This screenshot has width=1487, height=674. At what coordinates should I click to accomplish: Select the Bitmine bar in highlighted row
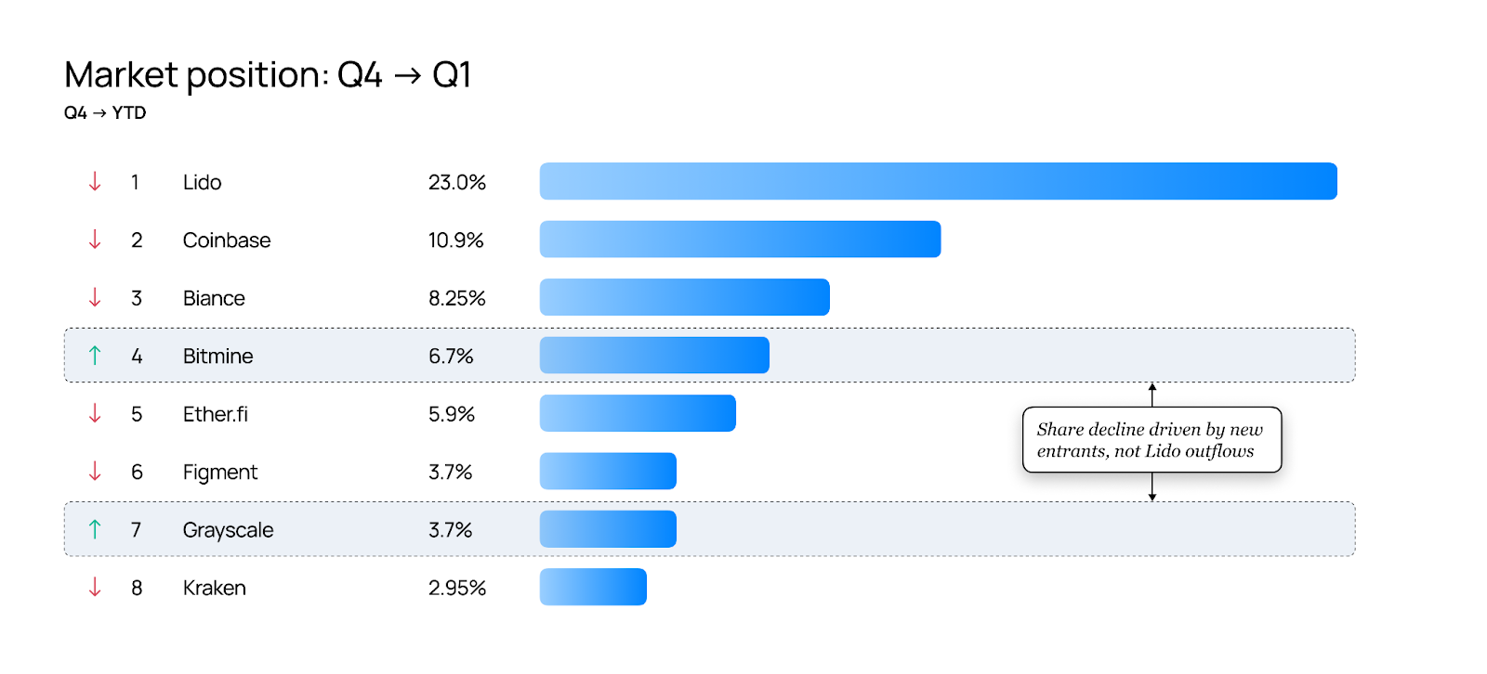click(x=654, y=356)
